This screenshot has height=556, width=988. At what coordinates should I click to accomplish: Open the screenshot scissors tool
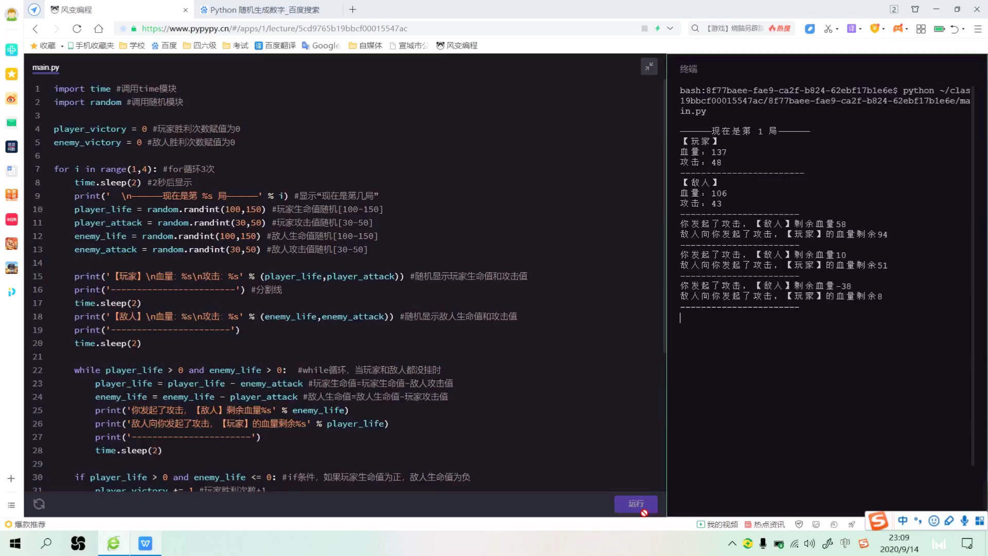click(827, 28)
